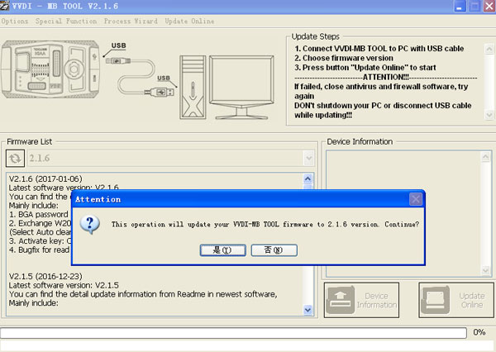Close the VVDI - MB TOOL window
Screen dimensions: 496x352
tap(489, 6)
